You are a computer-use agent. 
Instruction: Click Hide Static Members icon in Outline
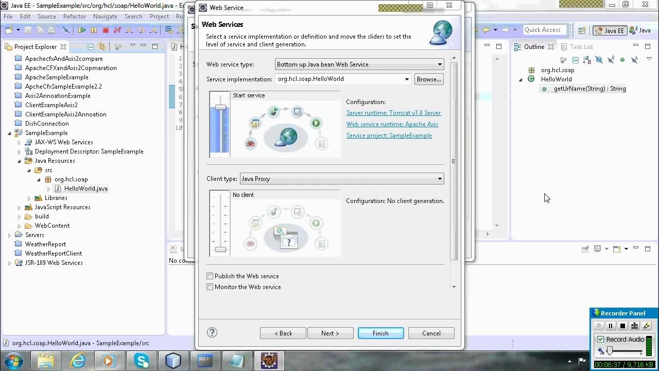611,60
